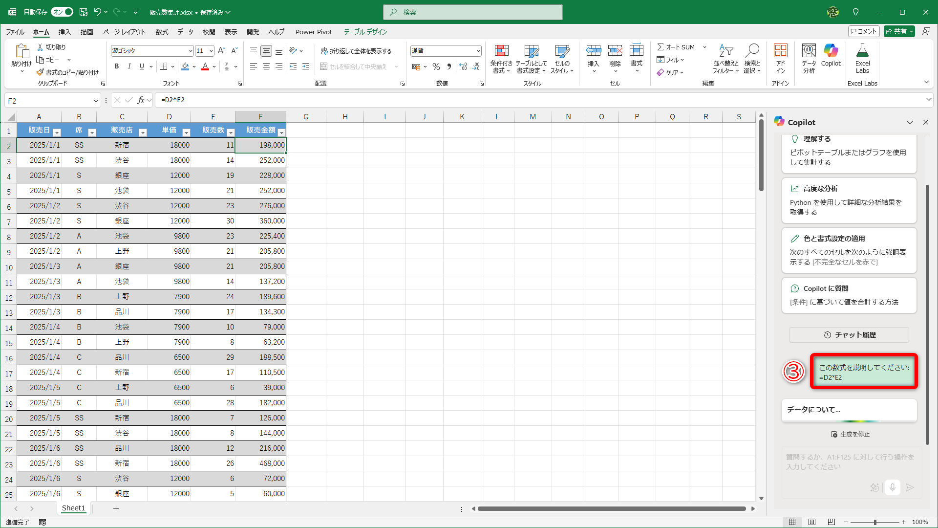Click the Copilot ribbon icon
Viewport: 938px width, 528px height.
coord(831,55)
